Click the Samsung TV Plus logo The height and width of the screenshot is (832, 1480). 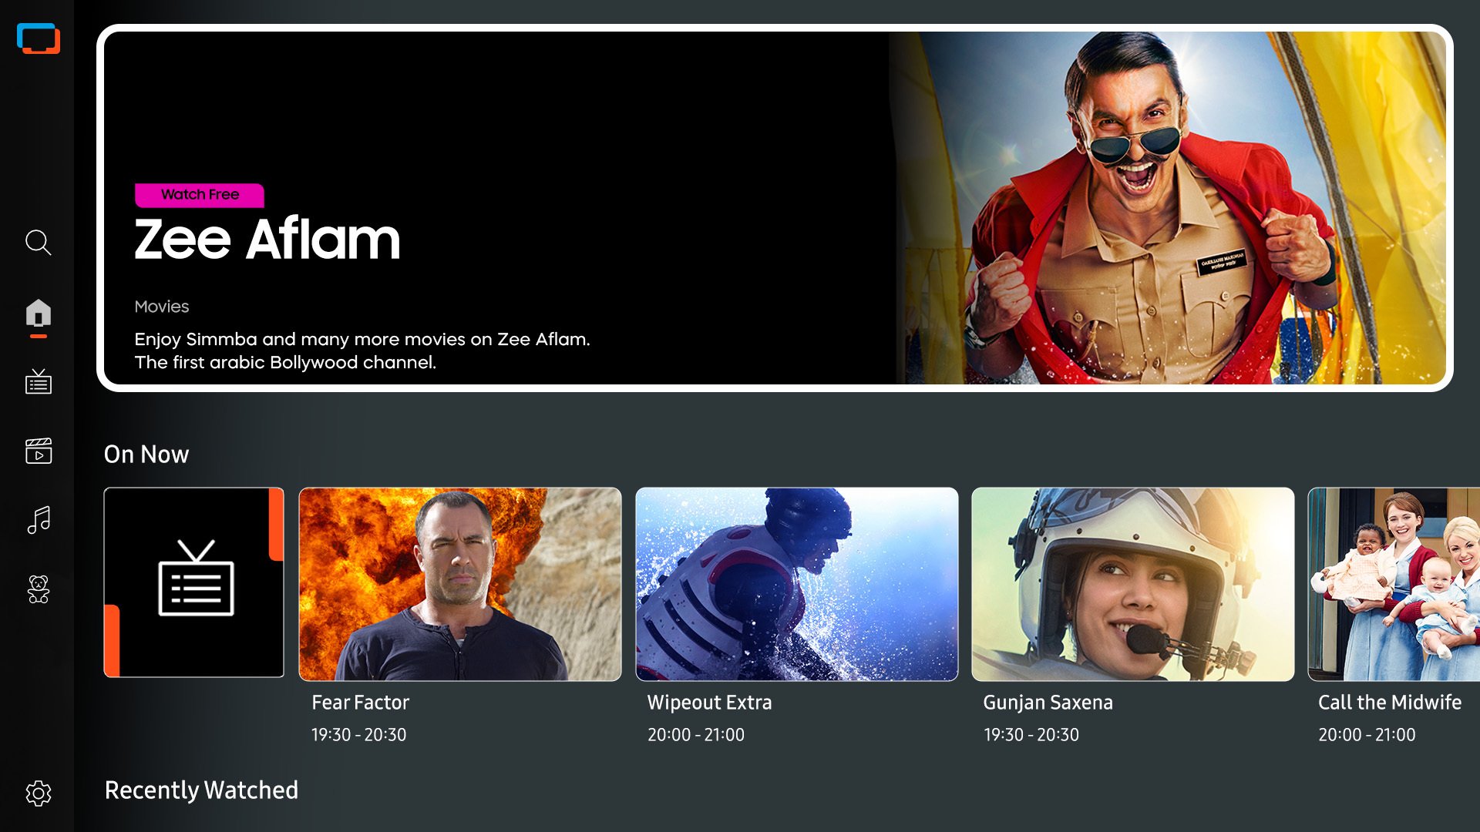[x=39, y=39]
